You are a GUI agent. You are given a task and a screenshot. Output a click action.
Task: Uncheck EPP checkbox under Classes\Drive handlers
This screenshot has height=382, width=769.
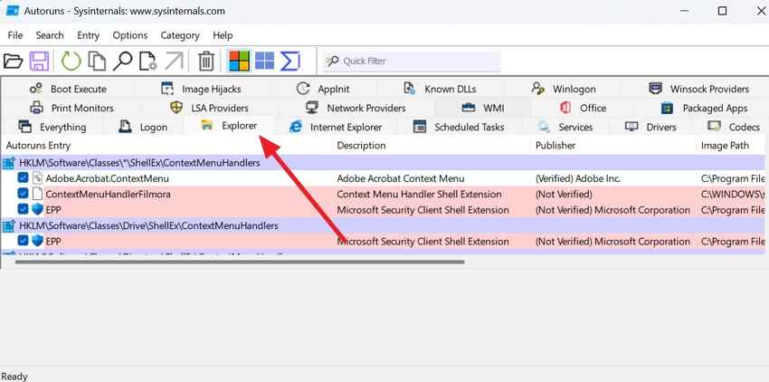(x=23, y=241)
